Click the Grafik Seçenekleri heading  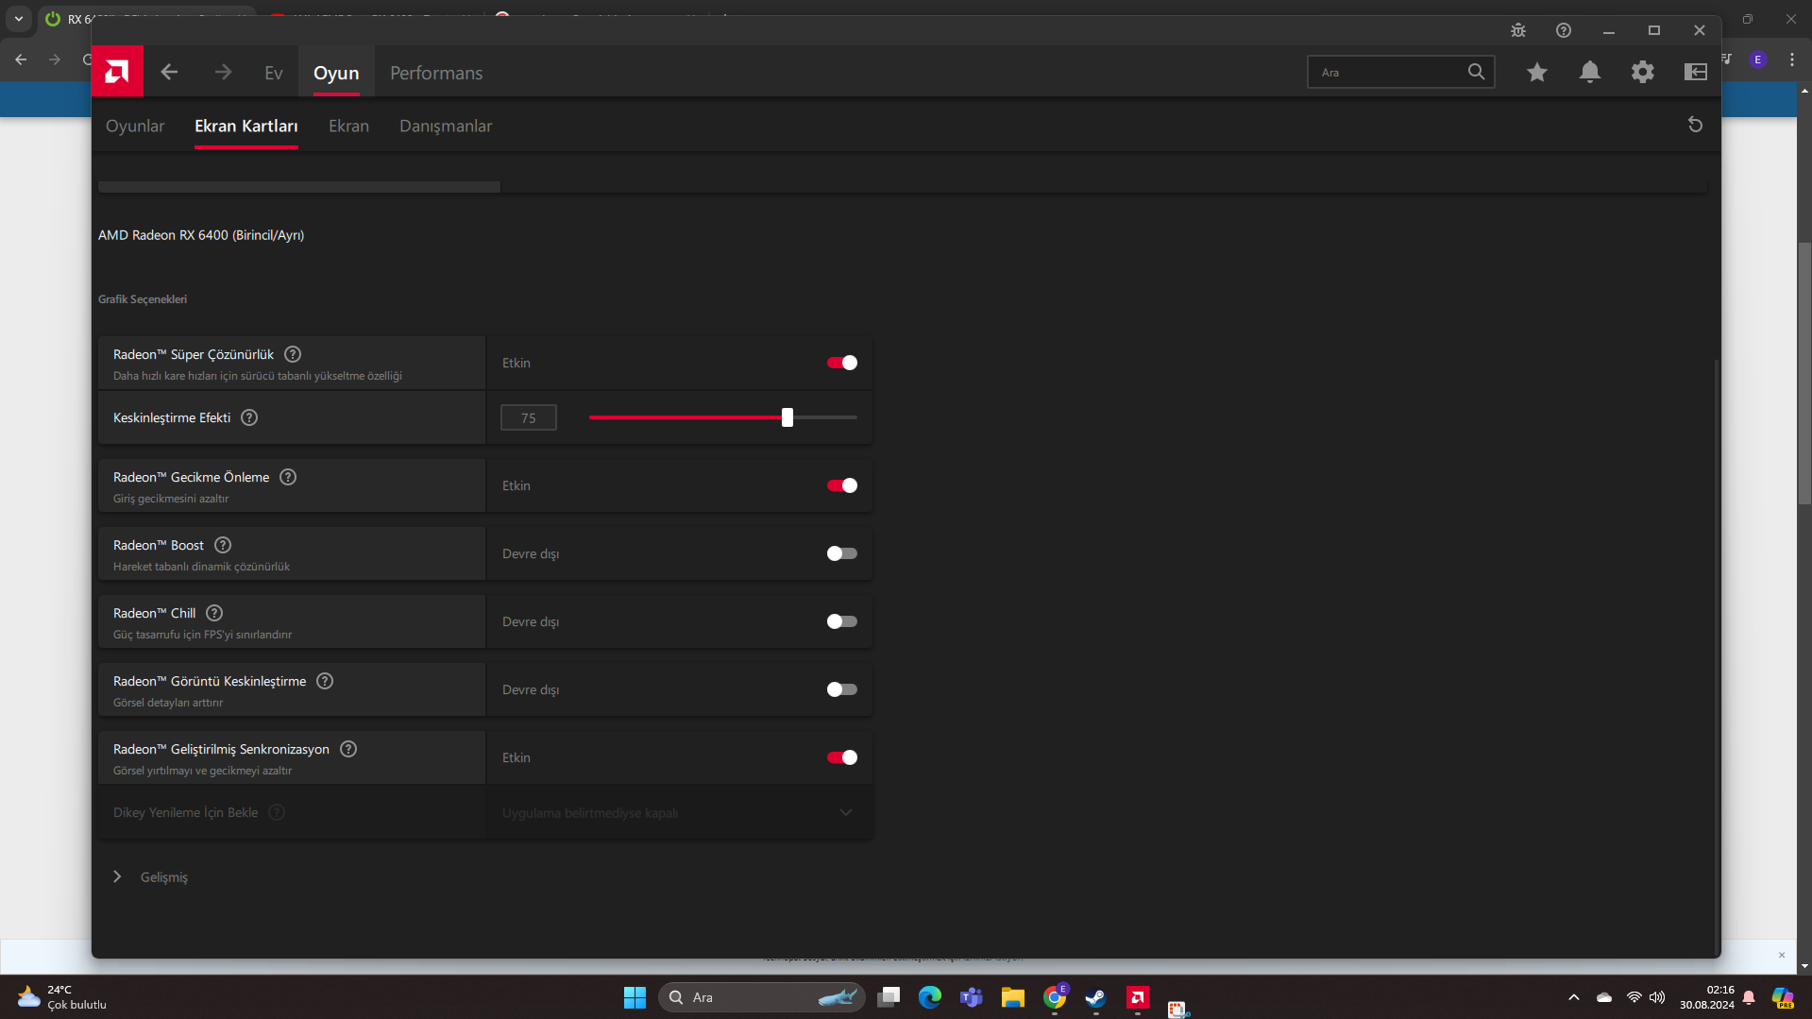pyautogui.click(x=143, y=299)
